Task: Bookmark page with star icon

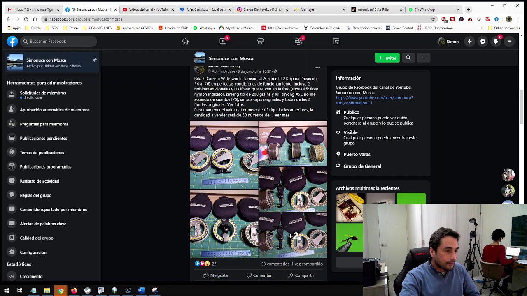Action: [x=433, y=19]
